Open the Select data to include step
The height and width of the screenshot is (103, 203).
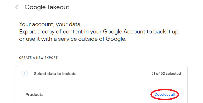click(x=101, y=74)
